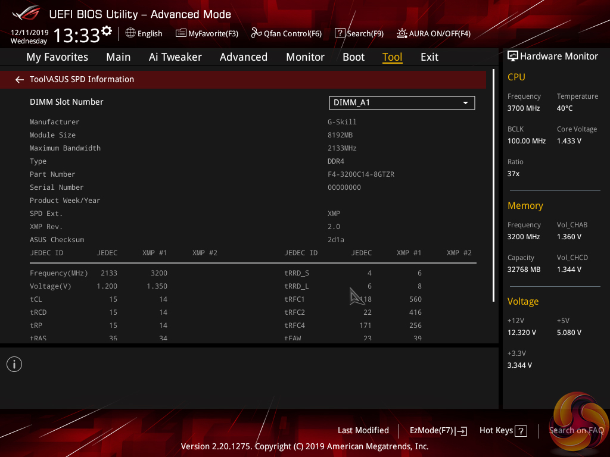Viewport: 610px width, 457px height.
Task: Open the Exit tab
Action: point(430,57)
